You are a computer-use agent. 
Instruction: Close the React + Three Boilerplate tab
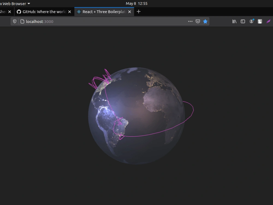tap(129, 12)
